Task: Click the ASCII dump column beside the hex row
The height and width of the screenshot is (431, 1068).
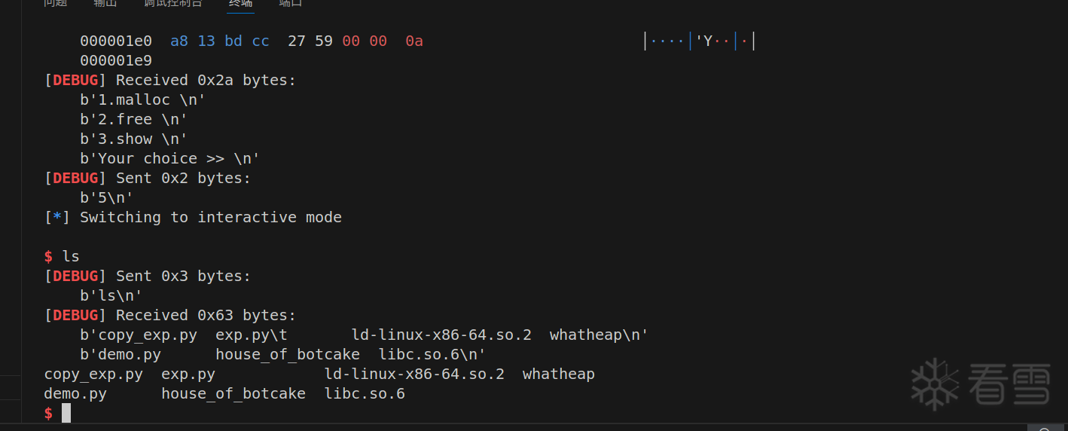Action: (699, 41)
